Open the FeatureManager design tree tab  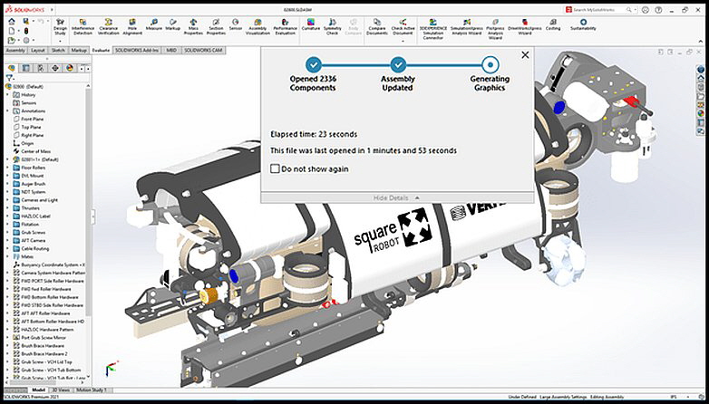[x=11, y=68]
